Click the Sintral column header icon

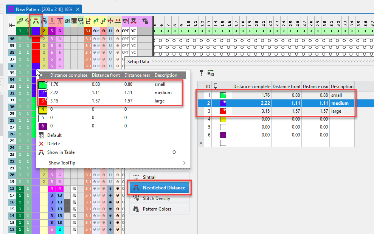coord(81,21)
